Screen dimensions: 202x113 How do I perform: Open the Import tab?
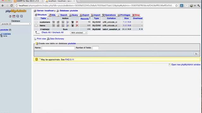96,15
